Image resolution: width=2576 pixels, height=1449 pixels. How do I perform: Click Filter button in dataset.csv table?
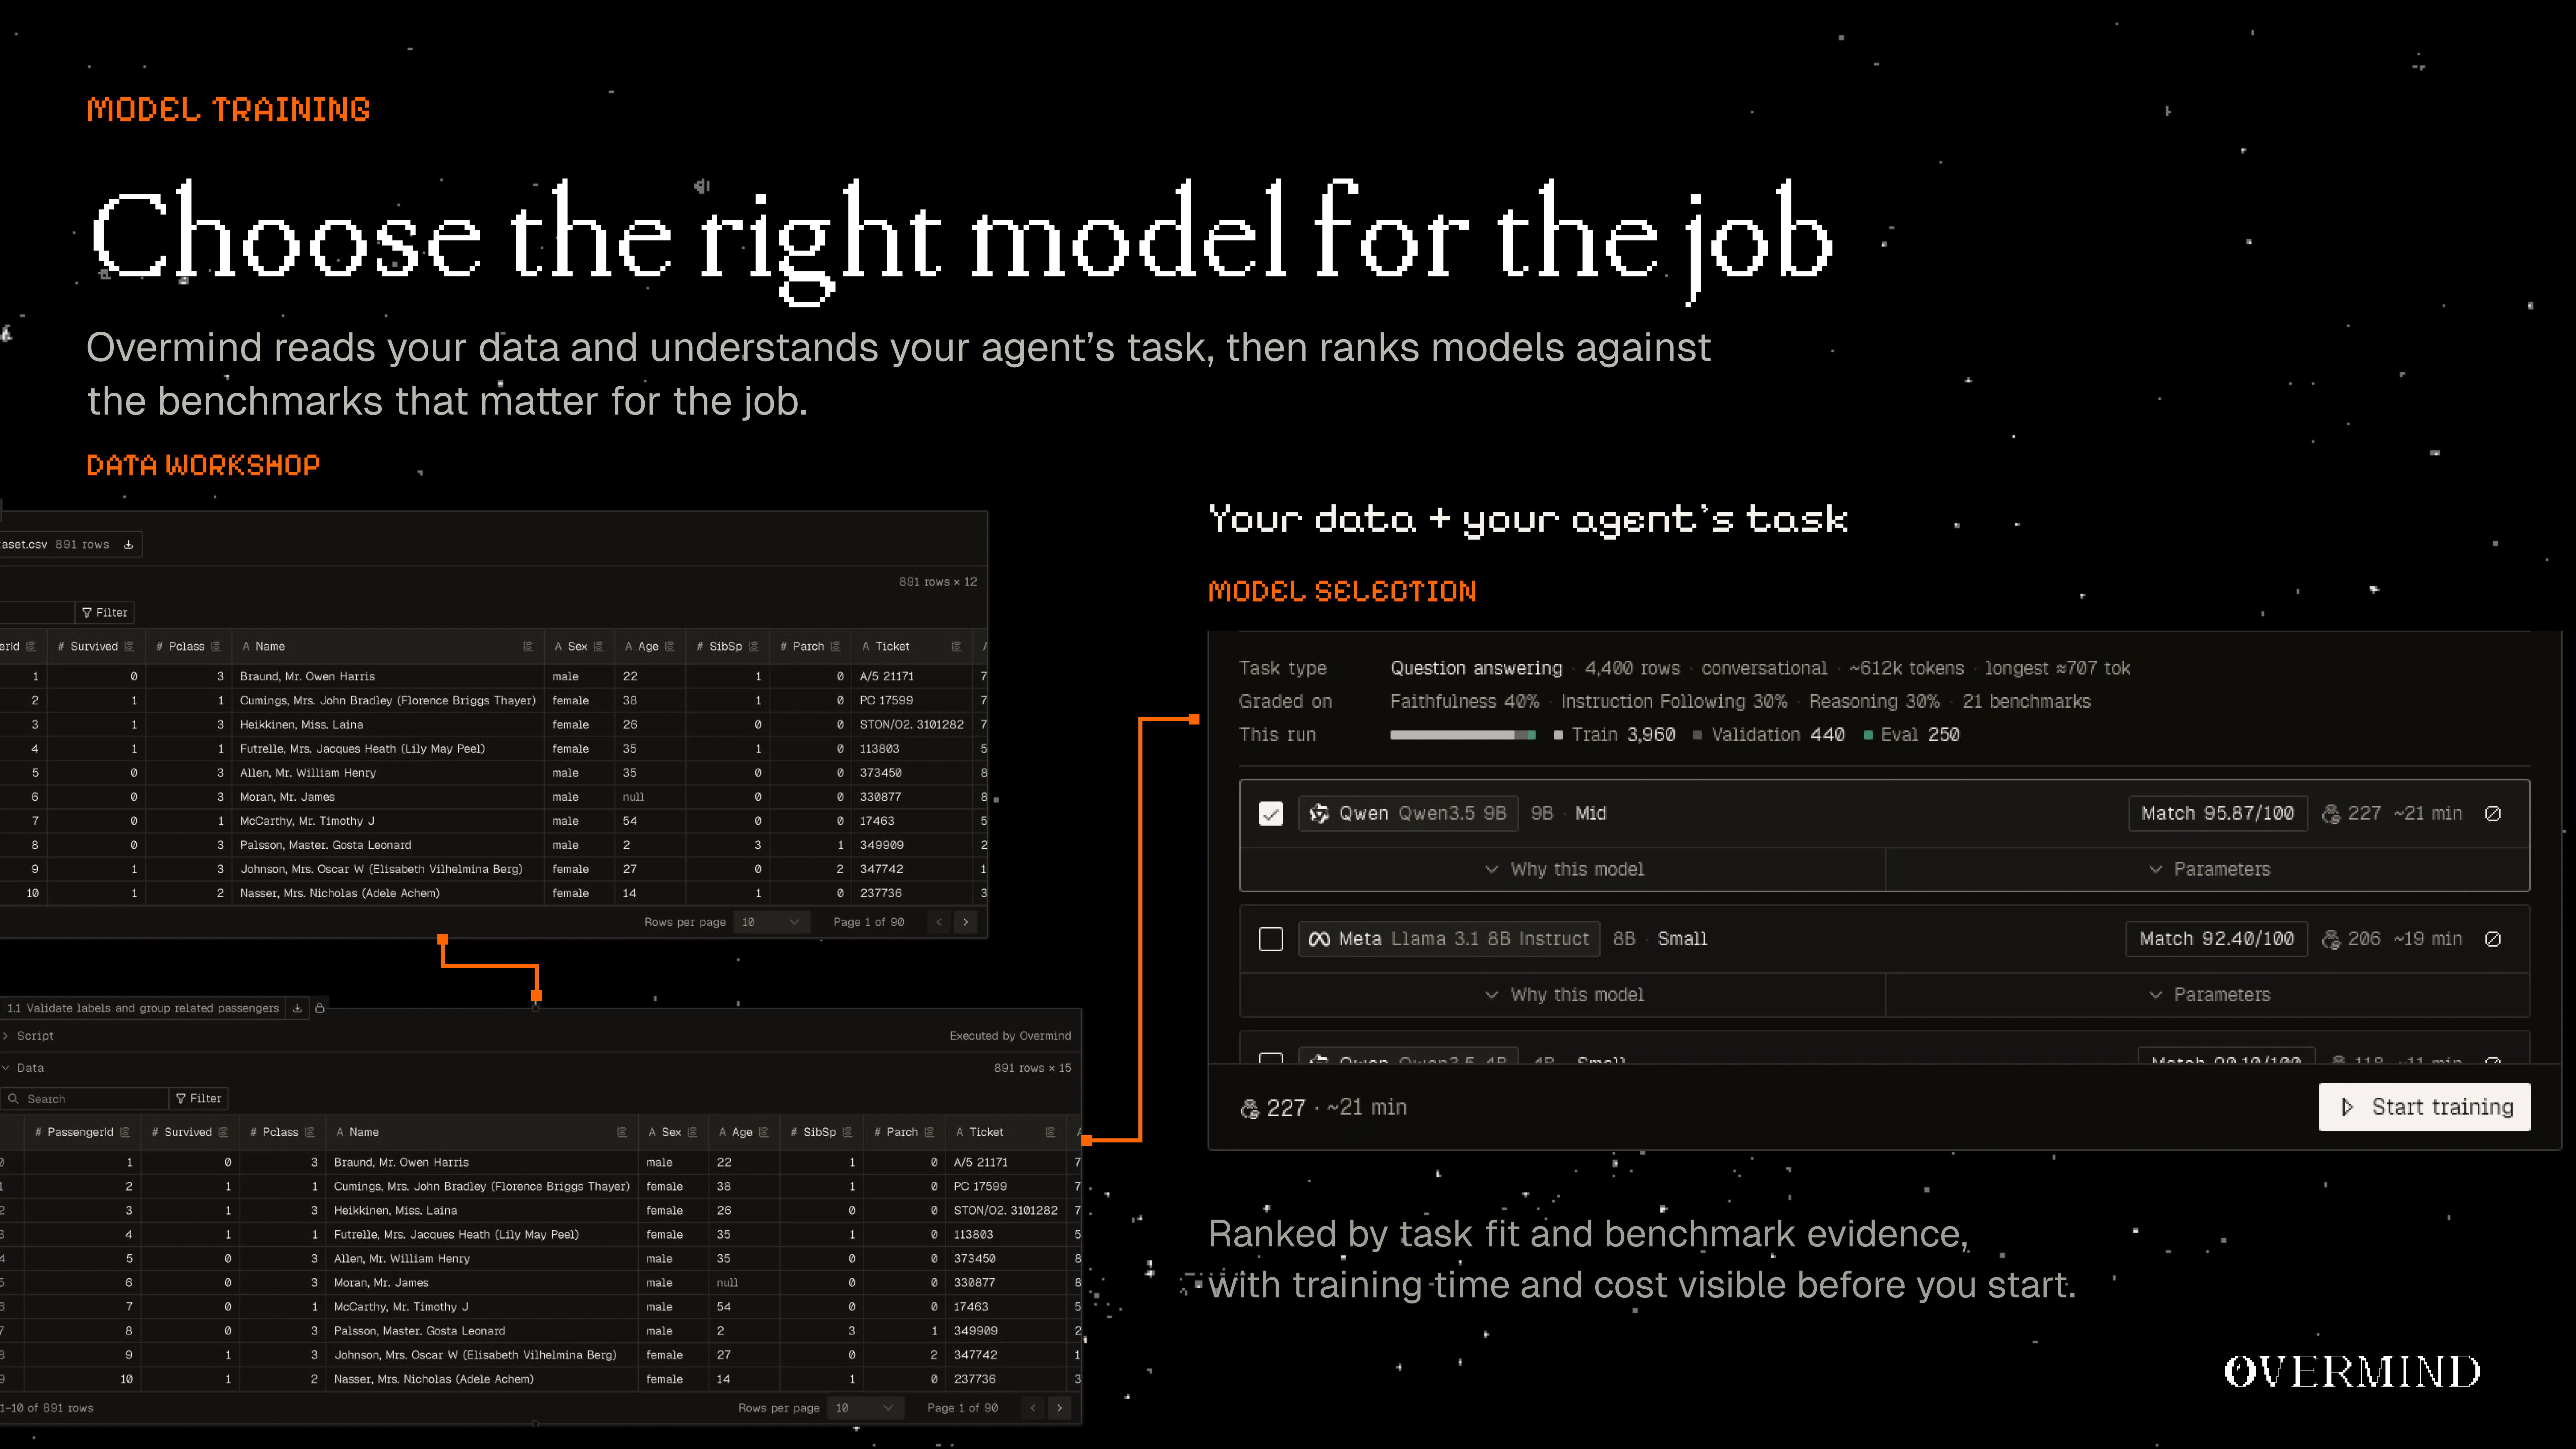coord(105,613)
